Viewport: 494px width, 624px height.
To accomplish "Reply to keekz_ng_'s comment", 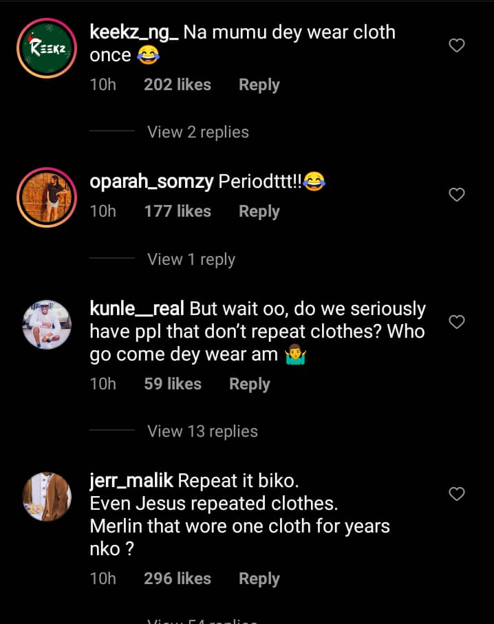I will point(259,85).
